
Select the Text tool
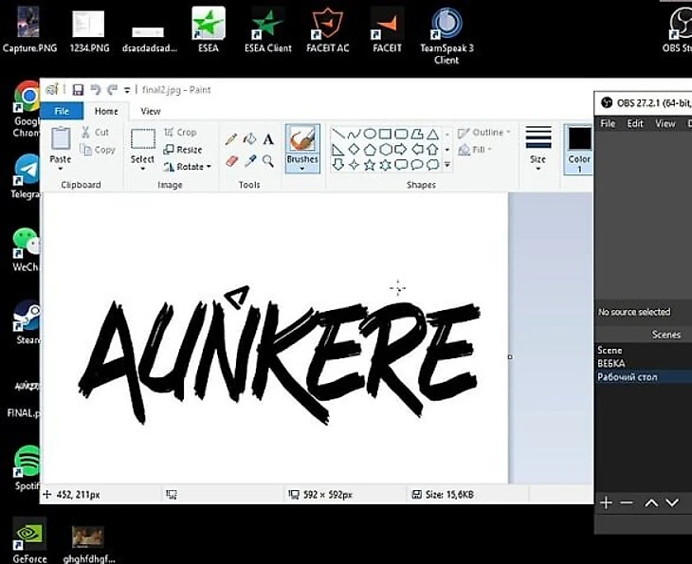[x=268, y=138]
